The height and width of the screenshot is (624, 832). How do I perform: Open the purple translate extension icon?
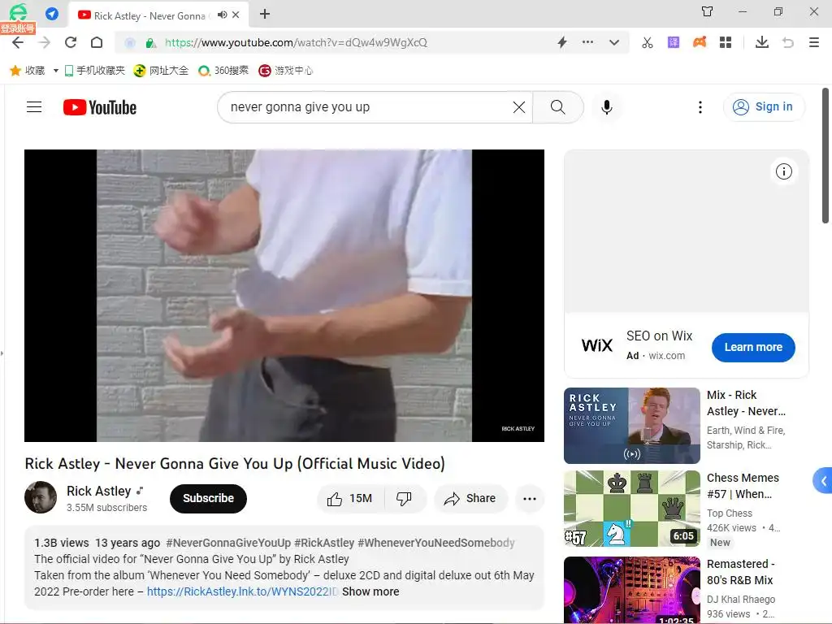[674, 42]
